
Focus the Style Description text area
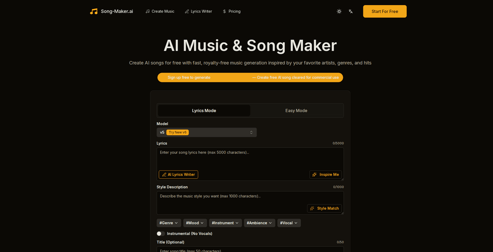250,203
